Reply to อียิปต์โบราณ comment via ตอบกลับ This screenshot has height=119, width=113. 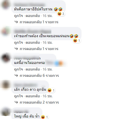click(x=33, y=16)
